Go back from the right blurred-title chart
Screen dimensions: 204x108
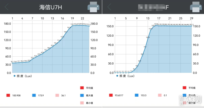pyautogui.click(x=109, y=7)
